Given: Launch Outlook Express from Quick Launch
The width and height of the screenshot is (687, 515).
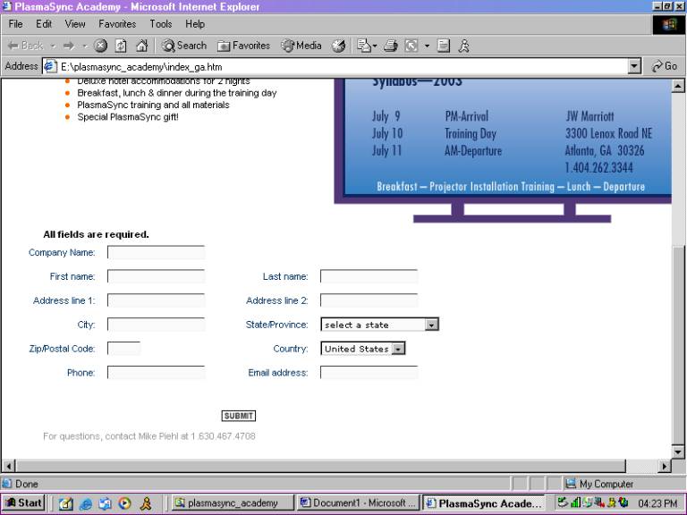Looking at the screenshot, I should (x=106, y=503).
